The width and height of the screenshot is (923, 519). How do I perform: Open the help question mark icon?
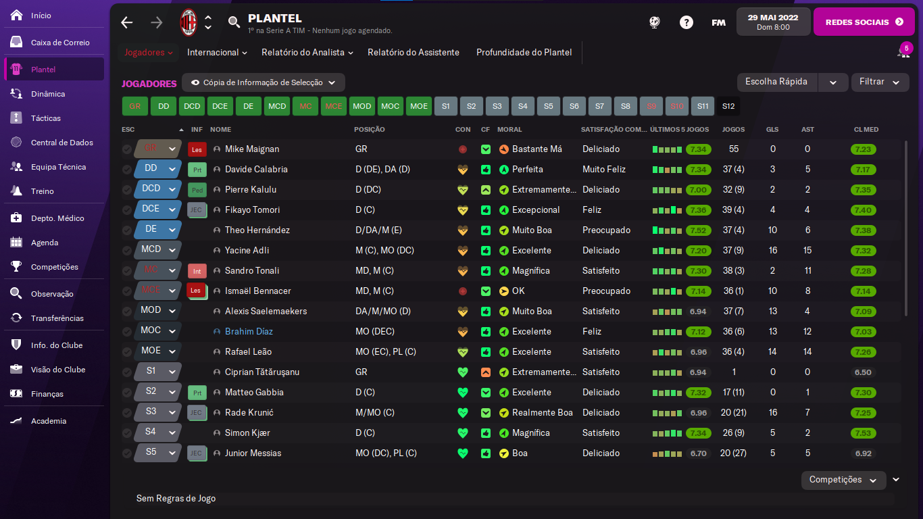pos(687,22)
